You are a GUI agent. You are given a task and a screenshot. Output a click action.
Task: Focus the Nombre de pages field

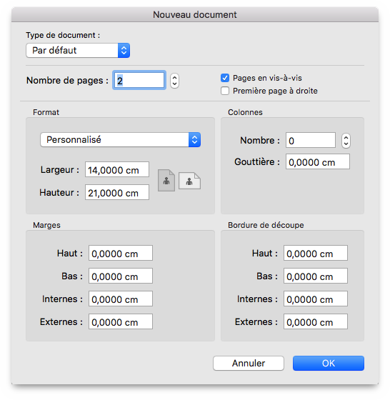[139, 80]
